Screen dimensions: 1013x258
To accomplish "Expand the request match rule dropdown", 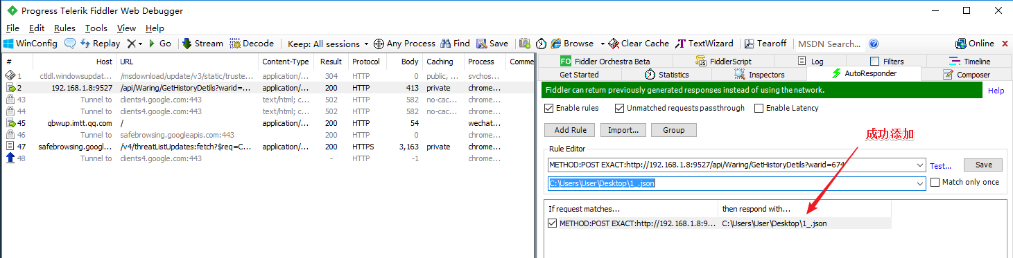I will (x=920, y=165).
